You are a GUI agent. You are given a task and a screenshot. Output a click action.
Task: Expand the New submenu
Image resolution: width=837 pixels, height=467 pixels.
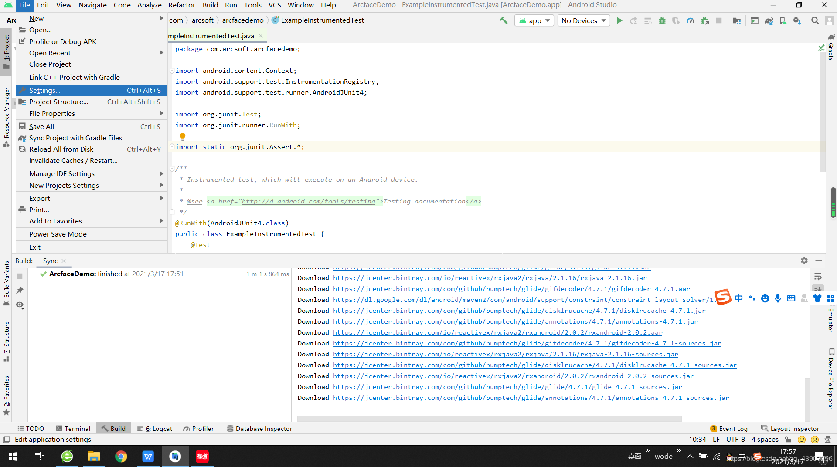[x=92, y=19]
